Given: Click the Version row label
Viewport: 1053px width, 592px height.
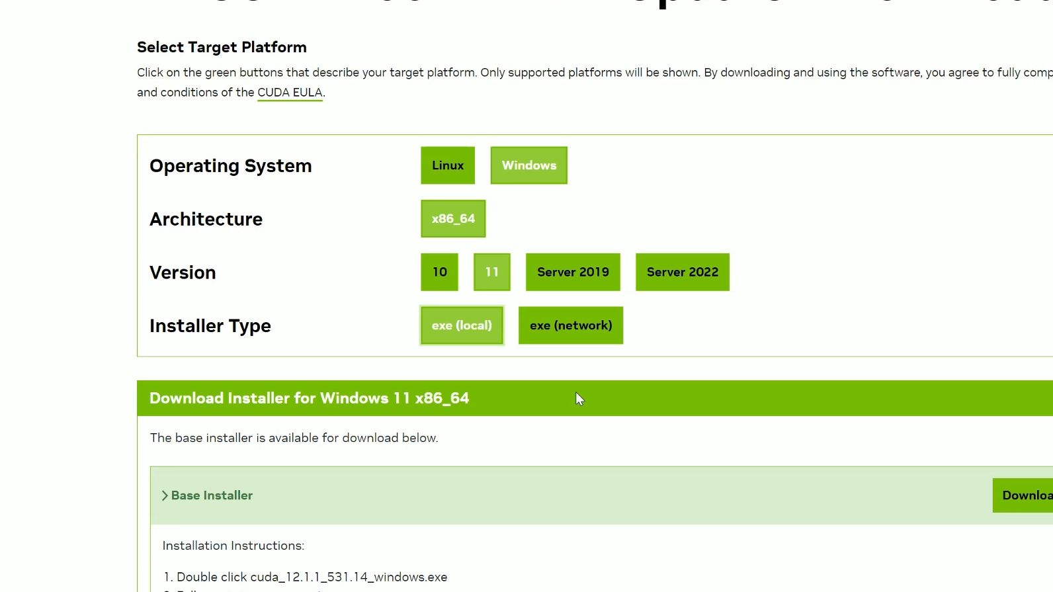Looking at the screenshot, I should click(x=183, y=273).
